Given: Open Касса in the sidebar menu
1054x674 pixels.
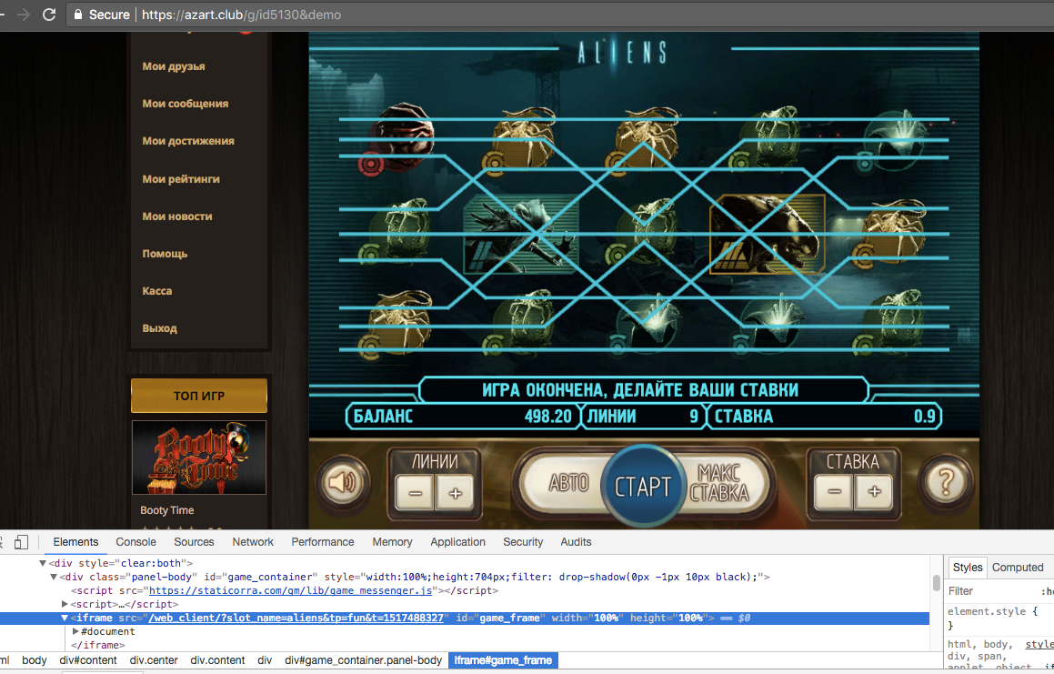Looking at the screenshot, I should [x=157, y=290].
